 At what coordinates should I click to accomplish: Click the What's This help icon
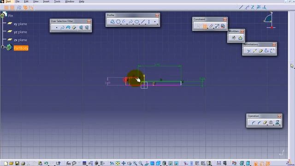[x=59, y=163]
